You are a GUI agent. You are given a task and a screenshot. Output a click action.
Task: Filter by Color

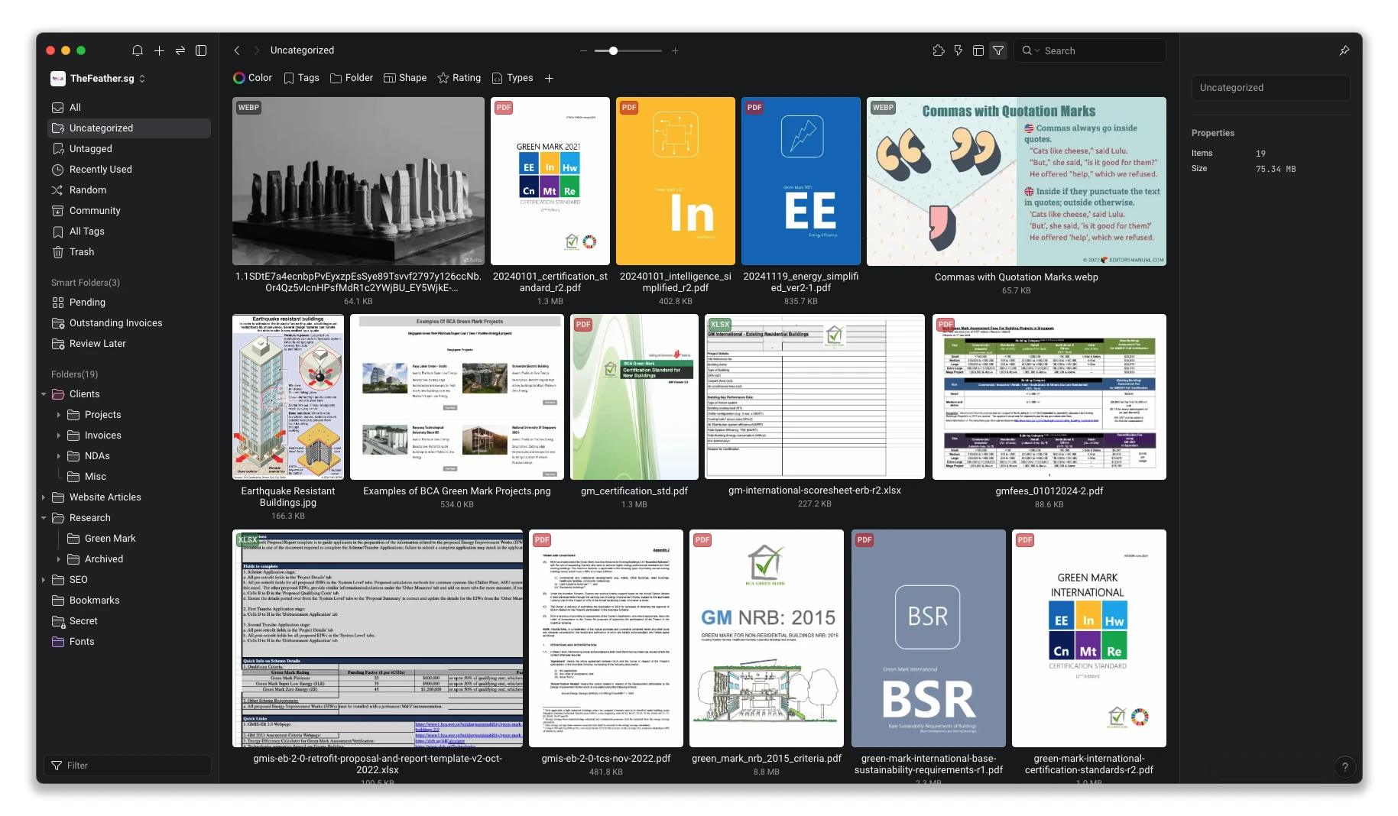click(252, 78)
